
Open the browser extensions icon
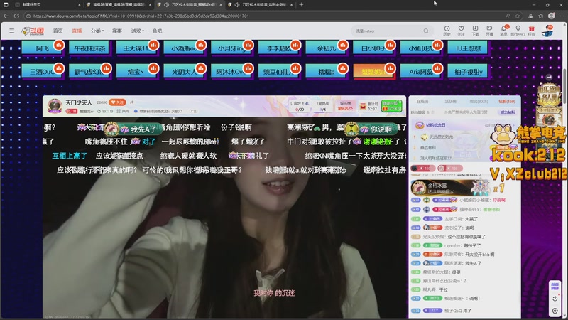click(x=530, y=16)
